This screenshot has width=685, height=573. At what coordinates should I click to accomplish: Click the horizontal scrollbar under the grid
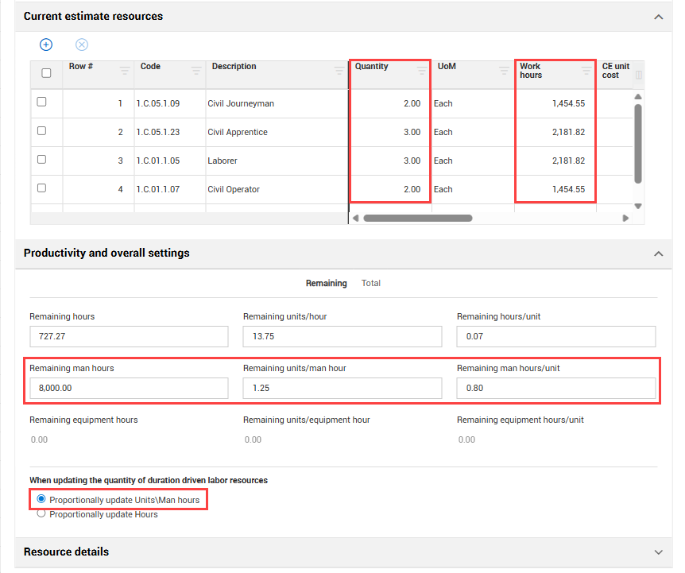[417, 218]
